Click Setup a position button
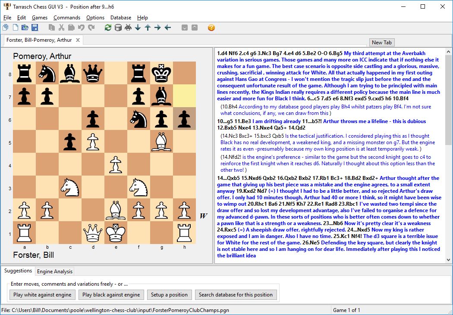The width and height of the screenshot is (453, 315). [169, 294]
